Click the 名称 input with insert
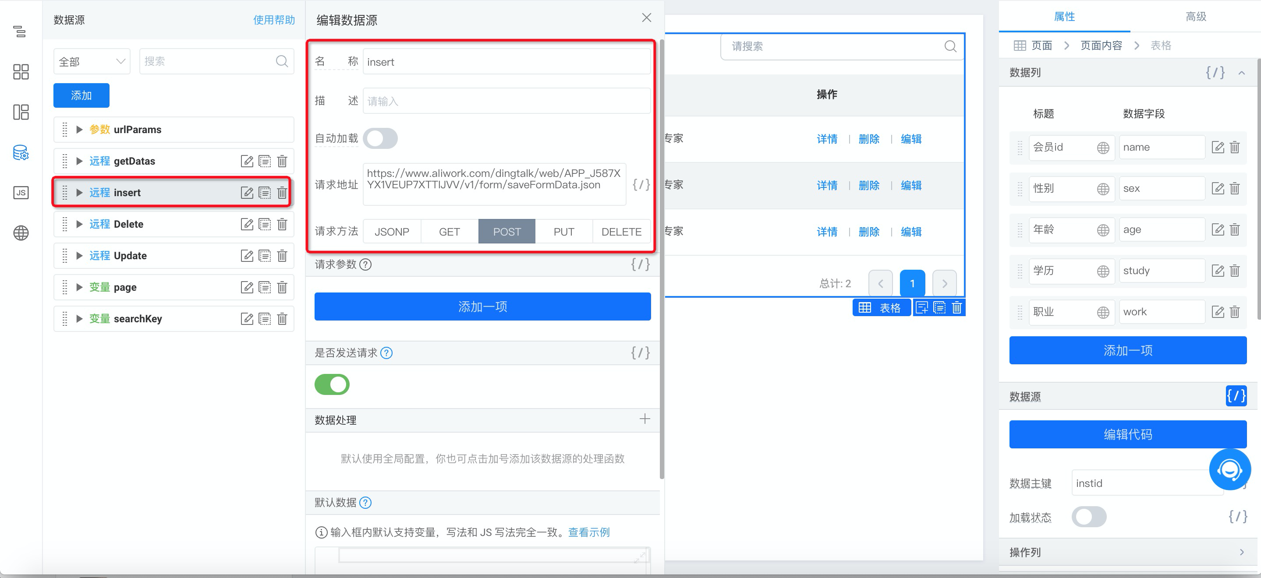The image size is (1261, 578). pyautogui.click(x=507, y=62)
